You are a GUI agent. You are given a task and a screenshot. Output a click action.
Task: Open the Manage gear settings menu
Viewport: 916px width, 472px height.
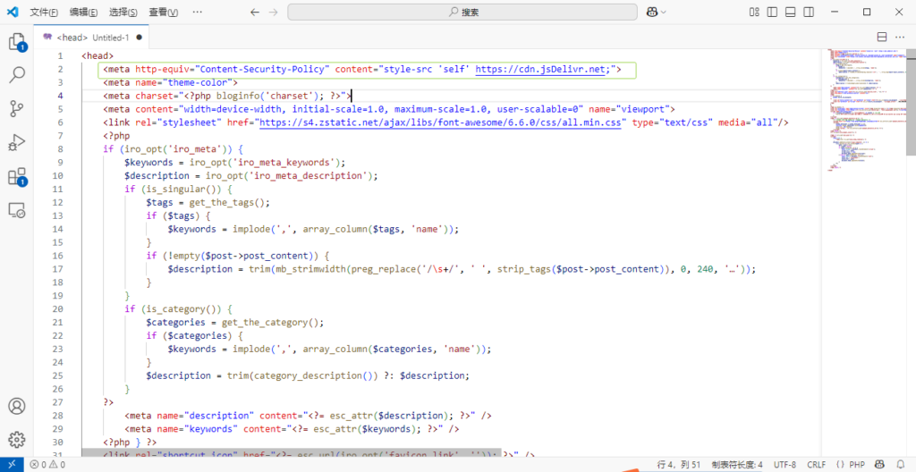point(17,440)
